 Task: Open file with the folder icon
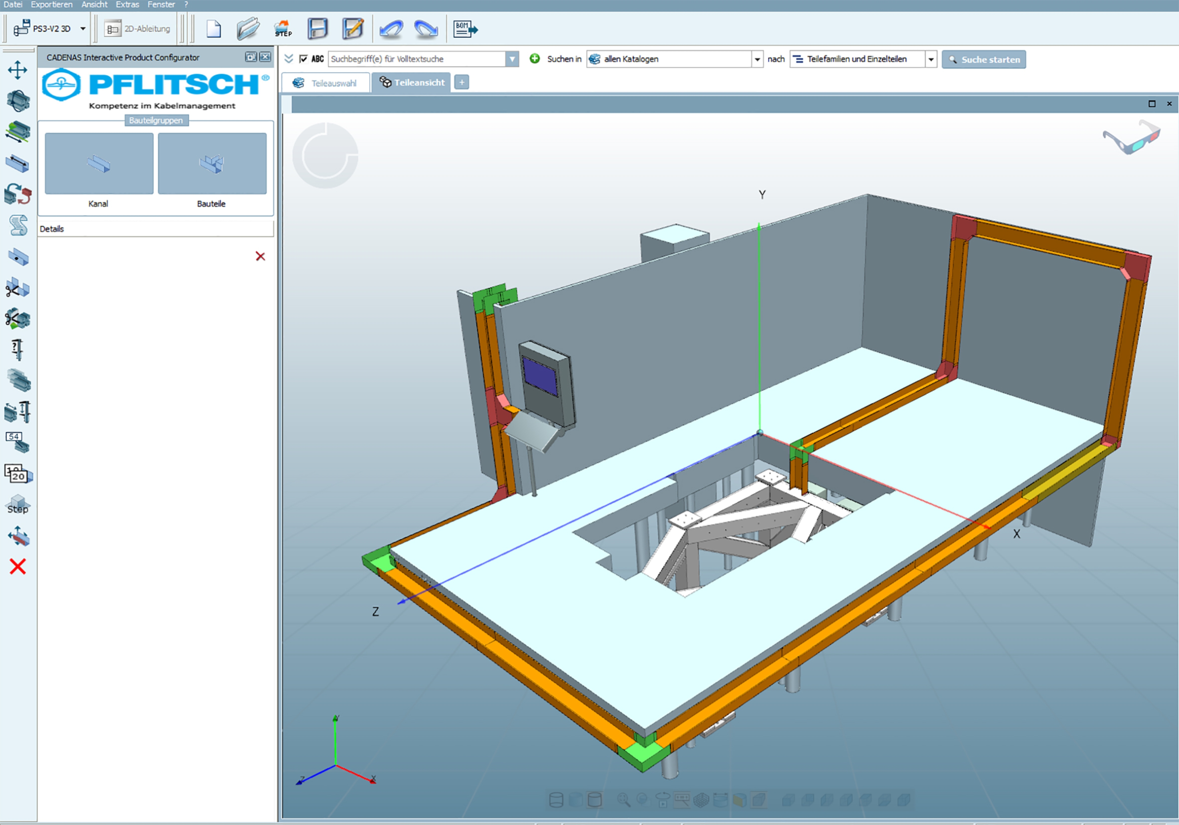[248, 29]
